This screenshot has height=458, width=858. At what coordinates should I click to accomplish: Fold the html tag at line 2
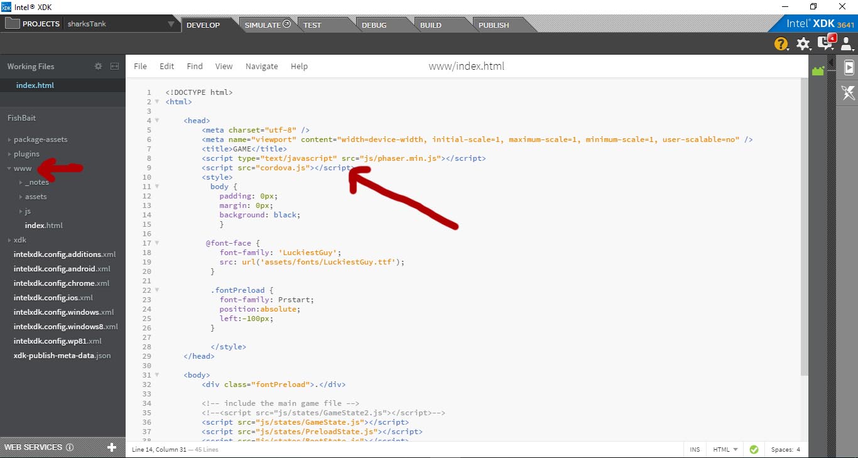coord(157,102)
